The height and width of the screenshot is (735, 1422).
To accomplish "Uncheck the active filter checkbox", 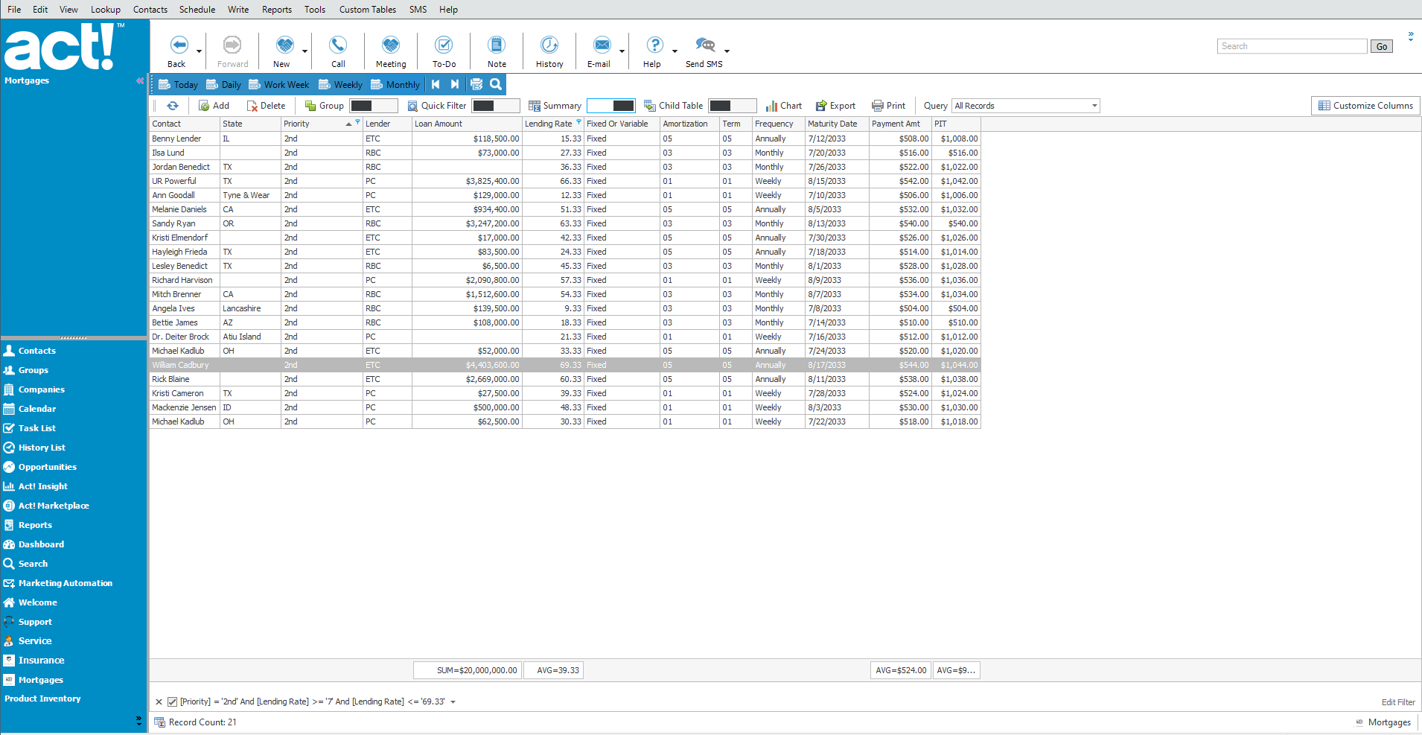I will point(172,701).
